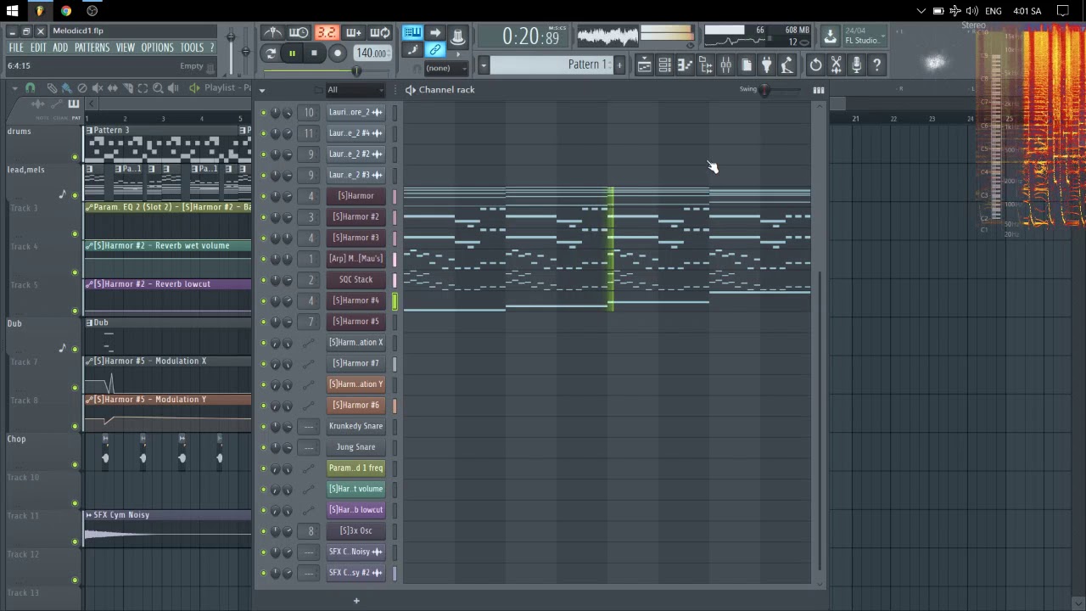Open the Pattern 1 selector dropdown arrow
Viewport: 1086px width, 611px height.
click(484, 65)
